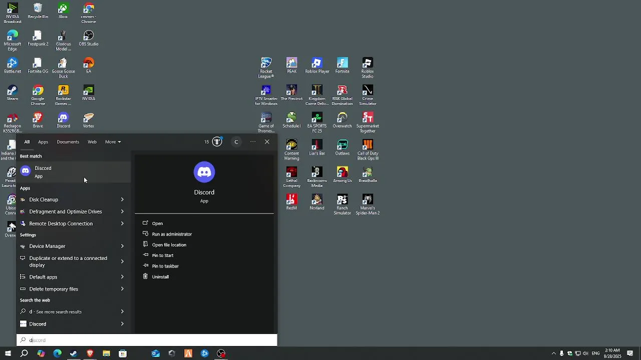Select Marvel's Spider-Man 2 desktop icon
This screenshot has height=360, width=641.
(x=368, y=205)
